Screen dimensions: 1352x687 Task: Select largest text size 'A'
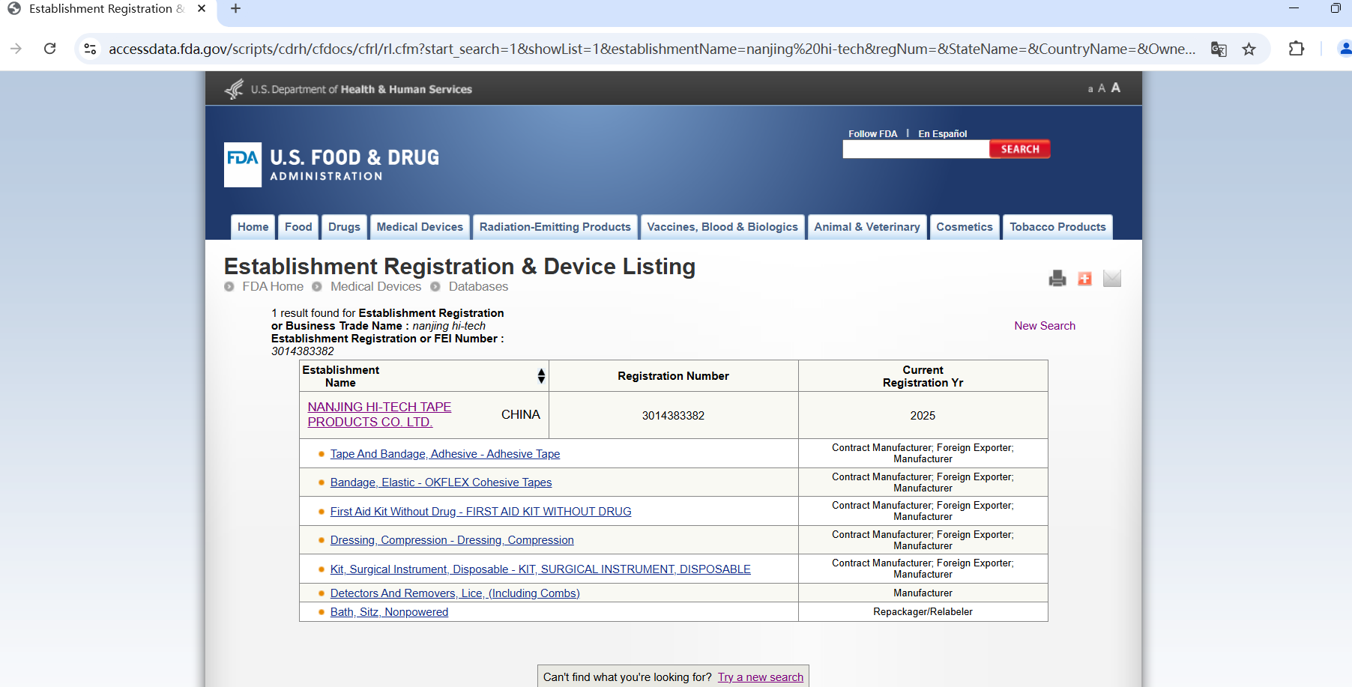[1116, 88]
